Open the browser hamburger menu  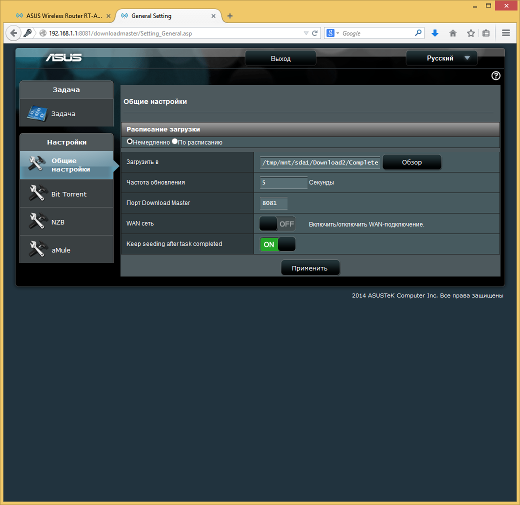pos(506,33)
